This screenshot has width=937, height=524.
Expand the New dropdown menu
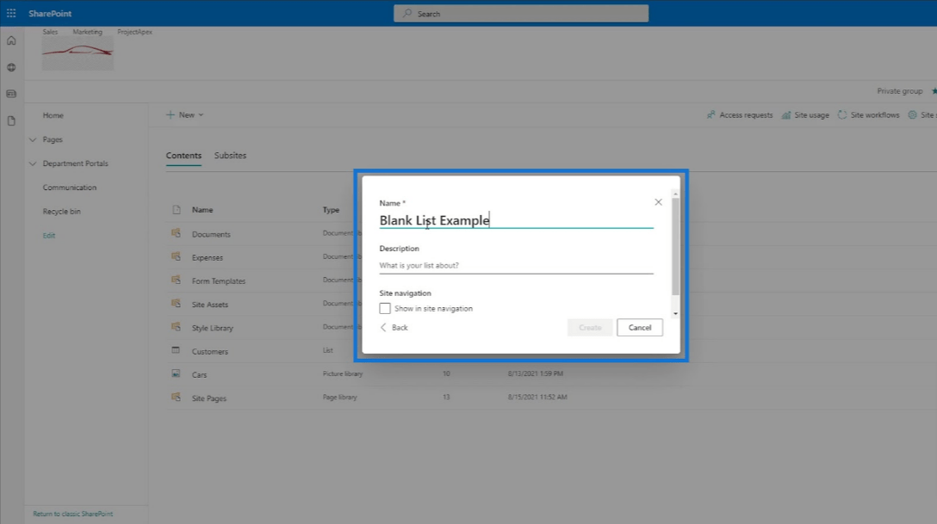click(185, 115)
